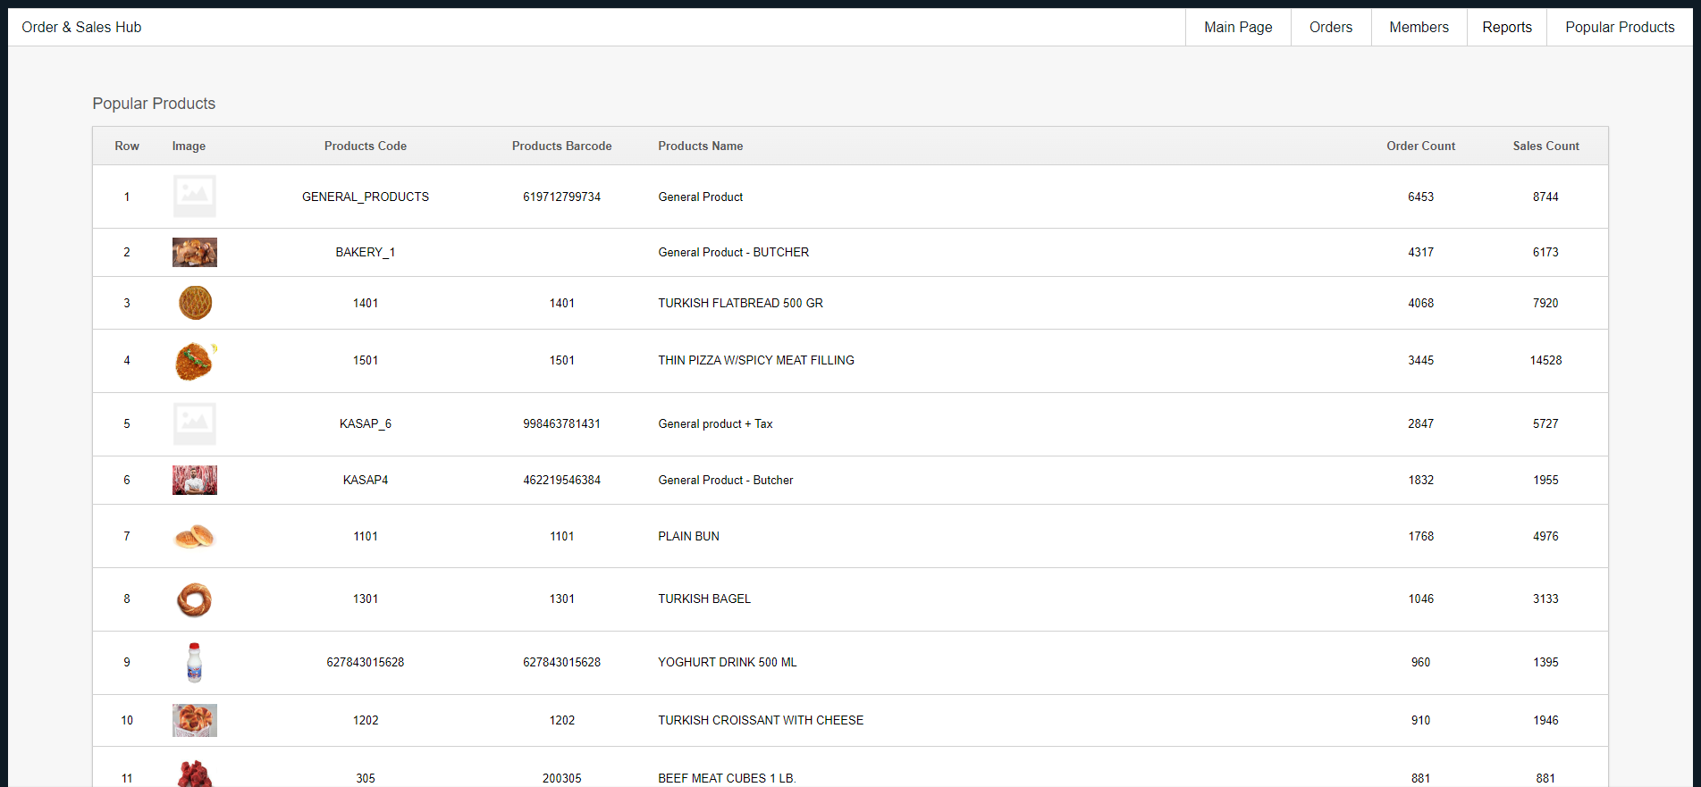
Task: Go to the Orders menu
Action: 1331,27
